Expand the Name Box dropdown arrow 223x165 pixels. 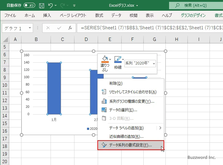coord(30,28)
